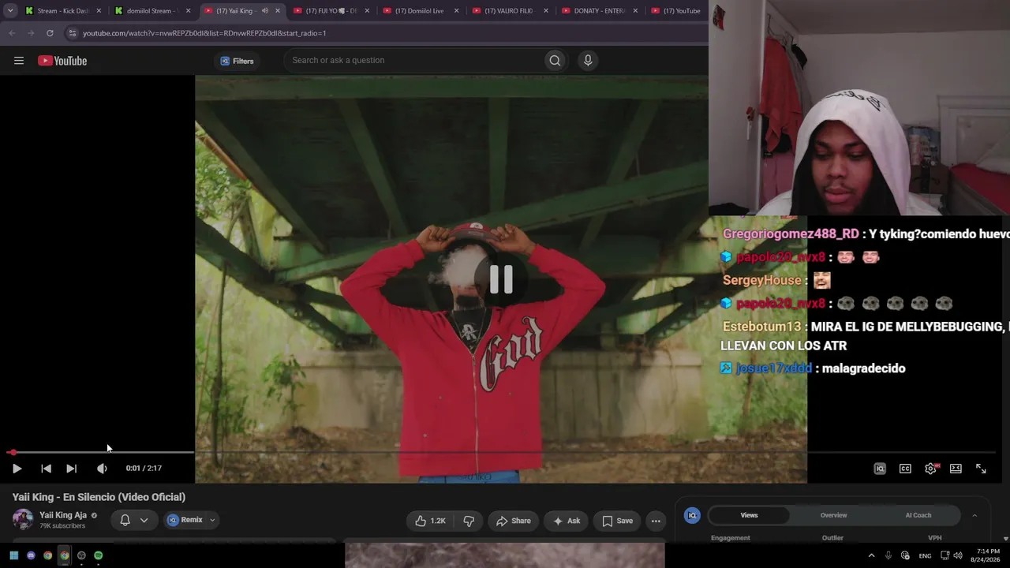Close the FUI YO tab
The image size is (1010, 568).
tap(367, 11)
